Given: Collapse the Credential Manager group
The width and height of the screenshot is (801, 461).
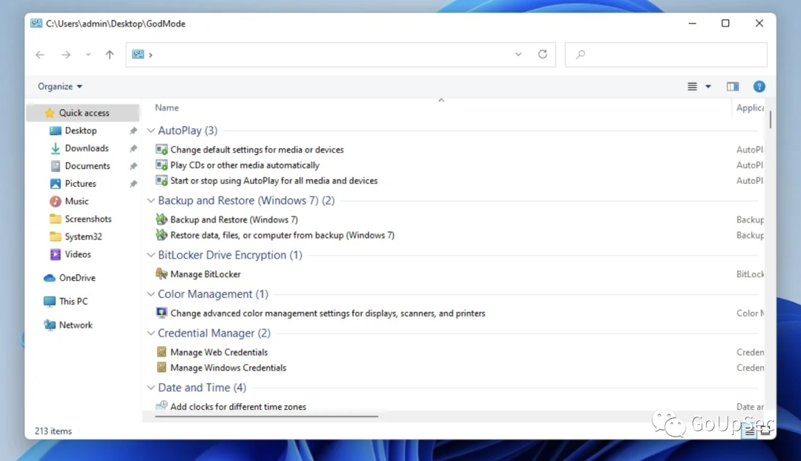Looking at the screenshot, I should [x=151, y=333].
